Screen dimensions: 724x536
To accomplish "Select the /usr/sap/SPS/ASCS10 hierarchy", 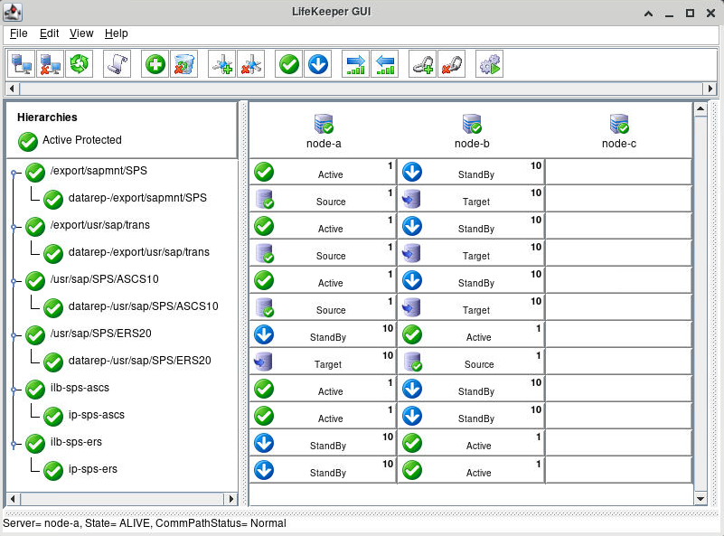I will 104,279.
